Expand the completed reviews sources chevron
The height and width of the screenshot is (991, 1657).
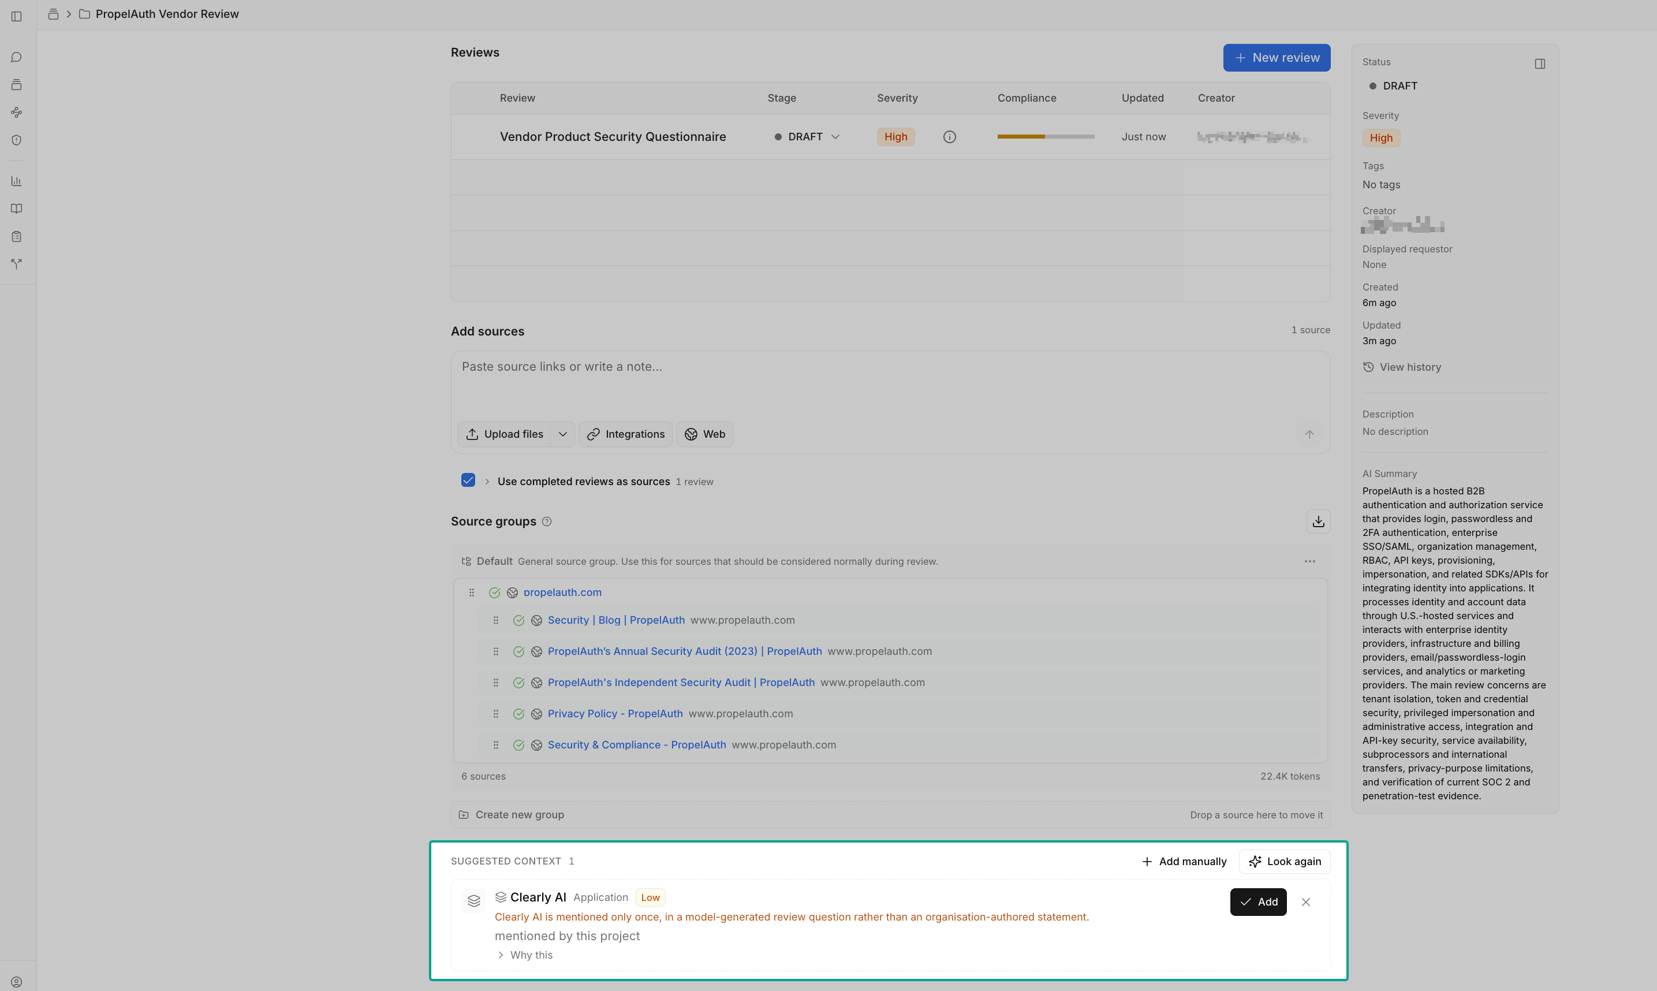pos(487,482)
